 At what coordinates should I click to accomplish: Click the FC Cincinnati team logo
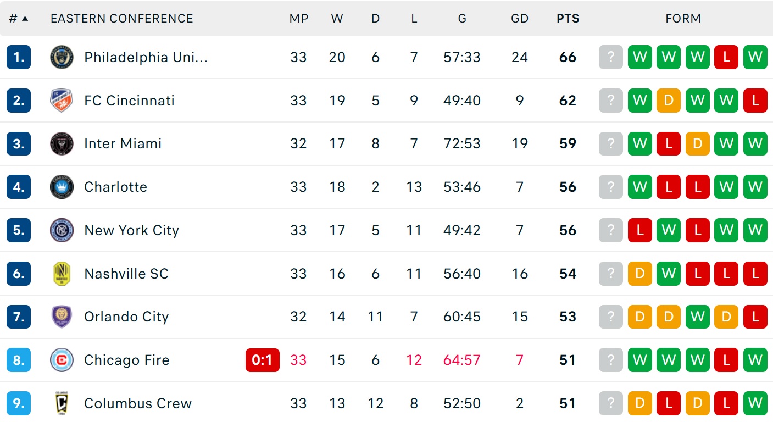tap(62, 101)
